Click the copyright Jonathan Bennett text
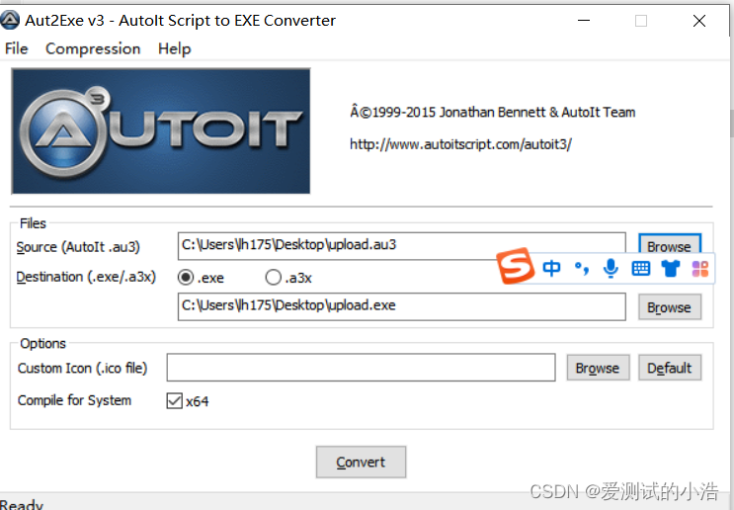Viewport: 734px width, 510px height. 492,113
